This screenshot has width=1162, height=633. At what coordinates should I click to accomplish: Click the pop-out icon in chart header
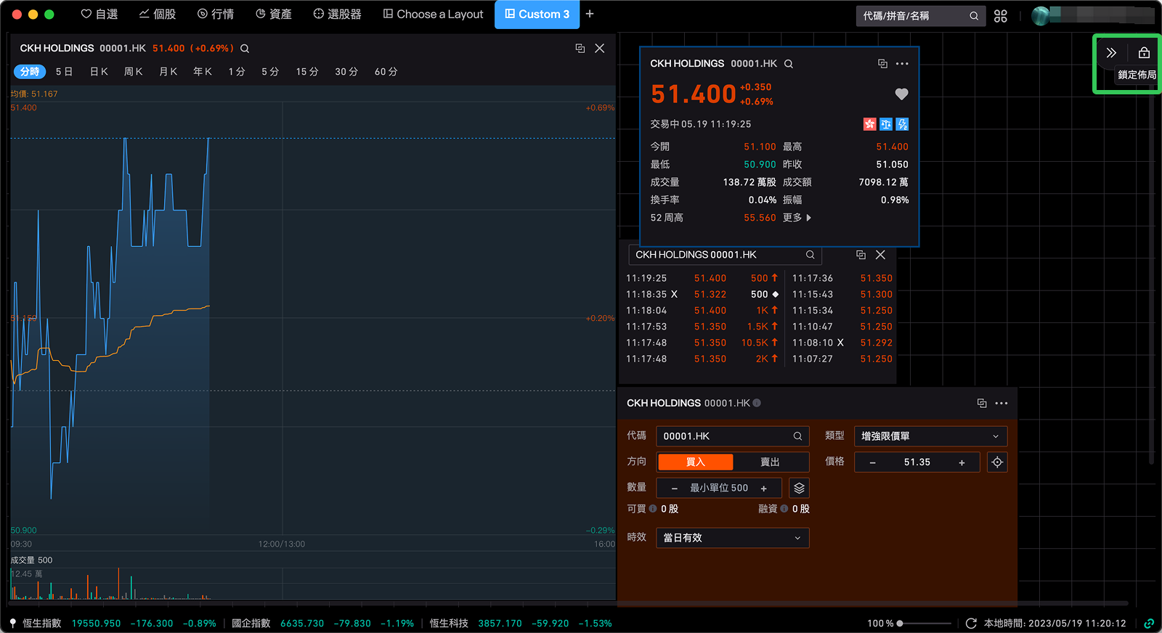coord(580,49)
